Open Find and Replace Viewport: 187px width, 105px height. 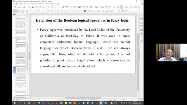(x=63, y=7)
